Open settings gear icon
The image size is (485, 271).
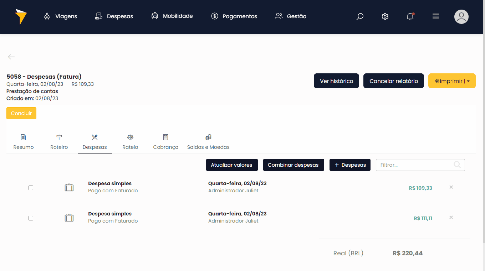pyautogui.click(x=385, y=16)
